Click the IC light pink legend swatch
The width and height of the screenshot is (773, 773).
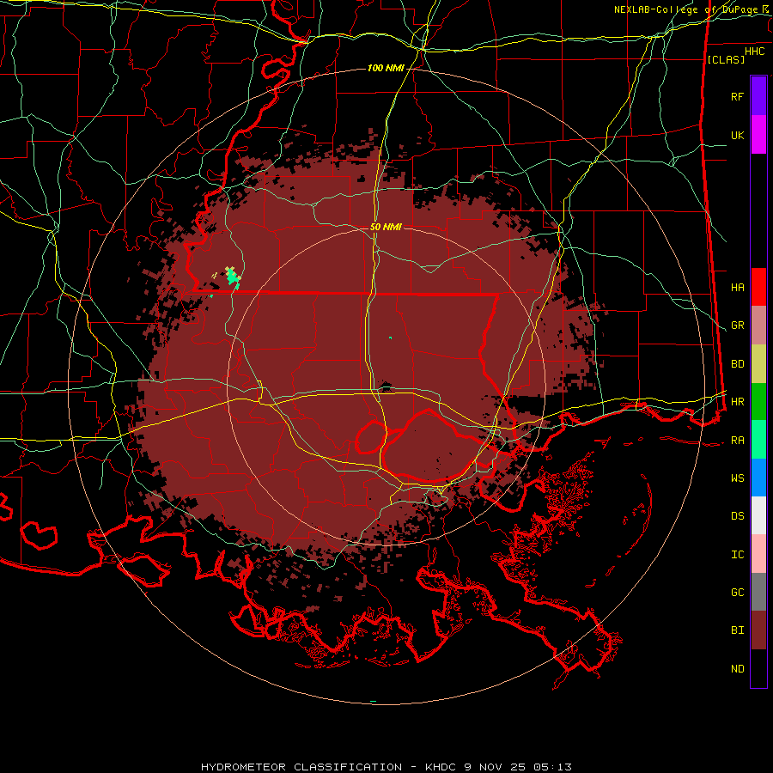point(758,554)
